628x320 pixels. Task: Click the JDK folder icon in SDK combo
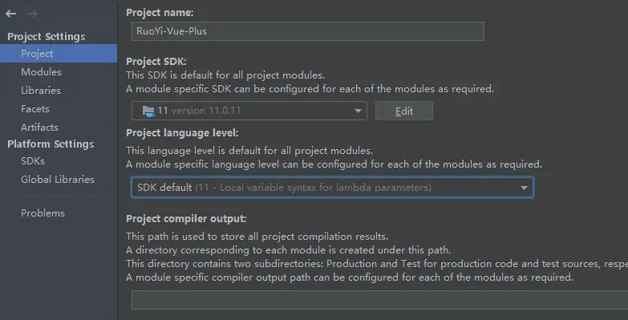click(x=148, y=111)
